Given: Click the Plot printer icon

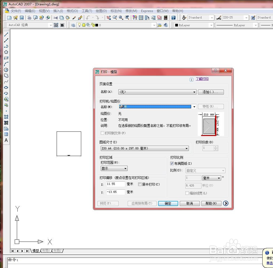Looking at the screenshot, I should click(29, 18).
